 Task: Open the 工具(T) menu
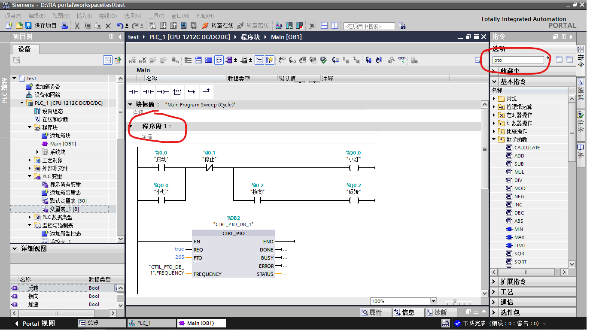(156, 16)
